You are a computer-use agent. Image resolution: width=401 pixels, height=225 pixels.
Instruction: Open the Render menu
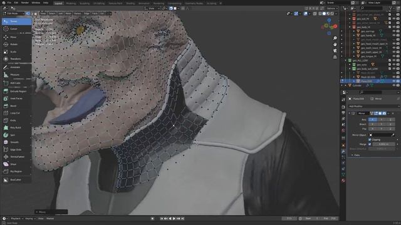pos(25,2)
